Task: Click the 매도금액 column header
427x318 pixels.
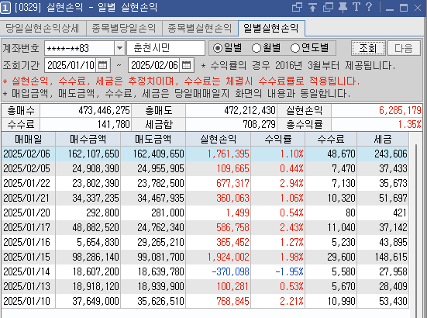Action: (x=153, y=140)
